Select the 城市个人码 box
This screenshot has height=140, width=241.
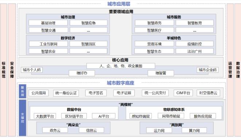[32, 70]
